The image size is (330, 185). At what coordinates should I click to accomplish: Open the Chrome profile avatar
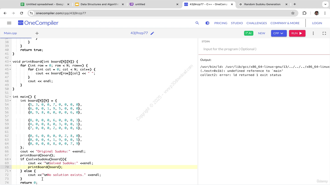click(x=317, y=13)
